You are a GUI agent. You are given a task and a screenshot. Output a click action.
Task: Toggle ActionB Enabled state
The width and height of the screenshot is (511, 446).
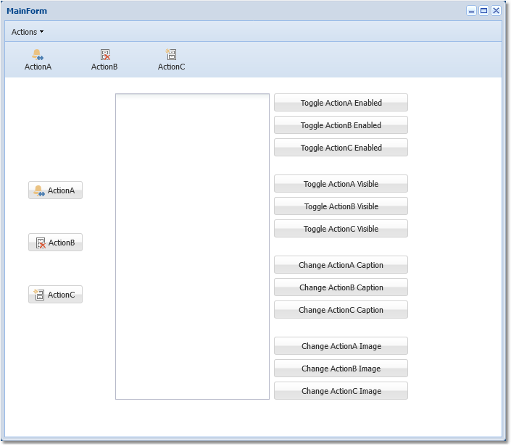pos(341,125)
